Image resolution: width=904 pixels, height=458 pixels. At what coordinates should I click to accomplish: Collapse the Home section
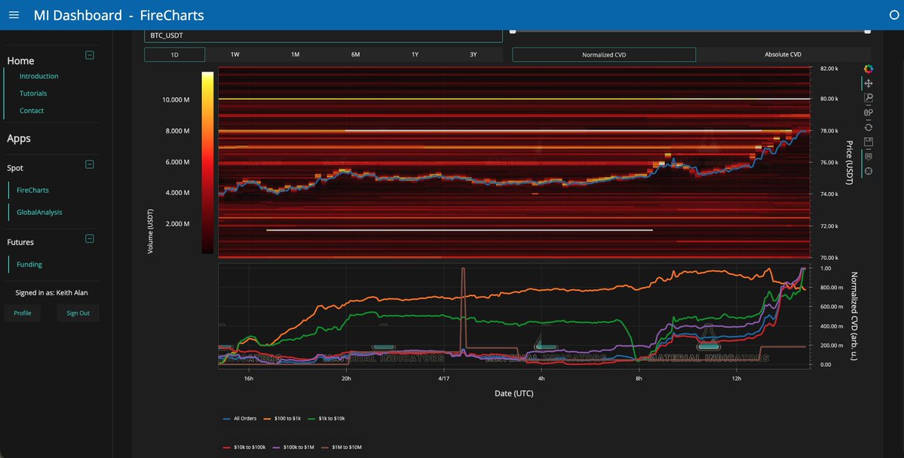(x=89, y=55)
